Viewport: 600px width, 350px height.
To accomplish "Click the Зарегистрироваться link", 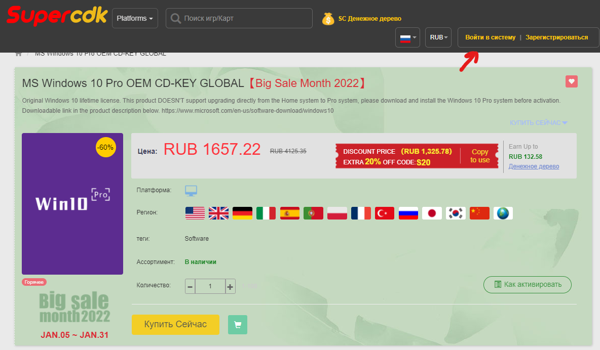I will [x=556, y=37].
